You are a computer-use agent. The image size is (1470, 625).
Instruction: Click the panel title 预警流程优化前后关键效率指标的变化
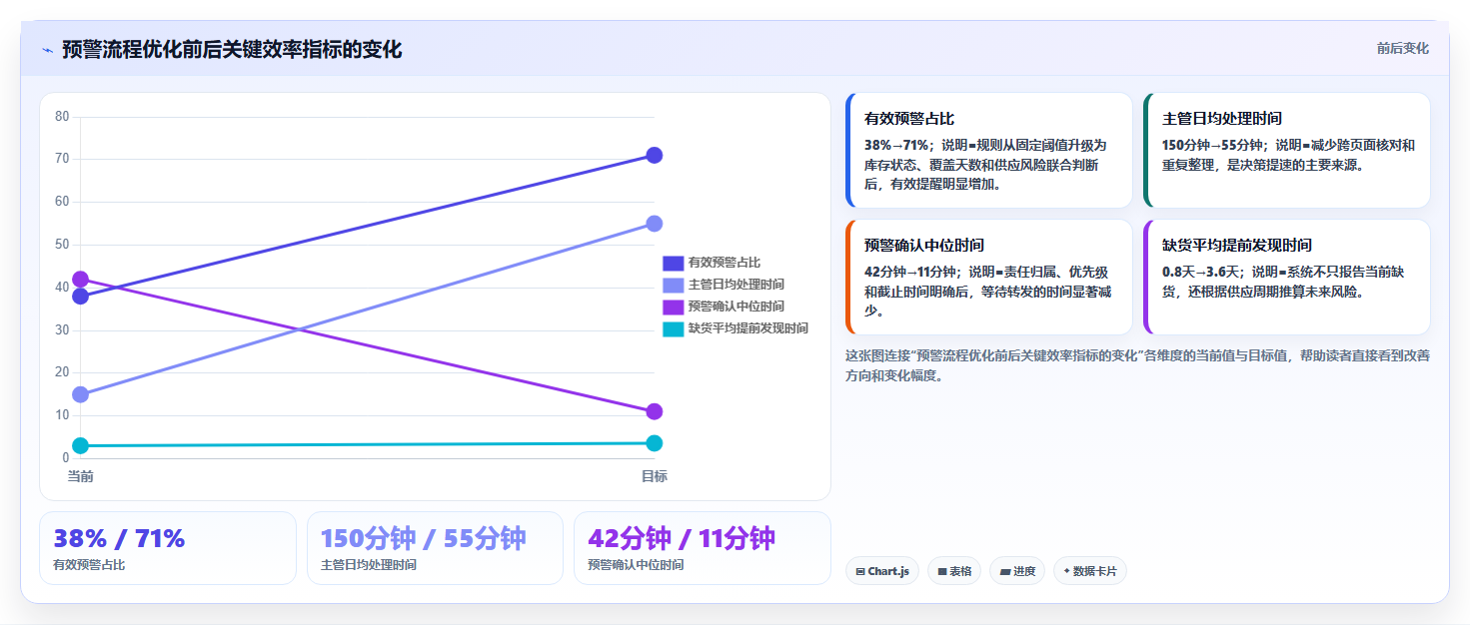coord(232,50)
